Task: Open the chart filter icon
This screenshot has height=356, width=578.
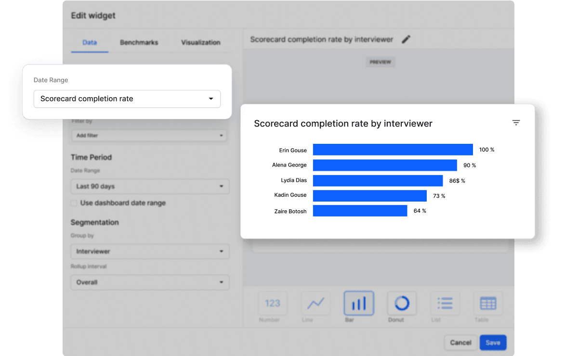Action: pyautogui.click(x=516, y=123)
